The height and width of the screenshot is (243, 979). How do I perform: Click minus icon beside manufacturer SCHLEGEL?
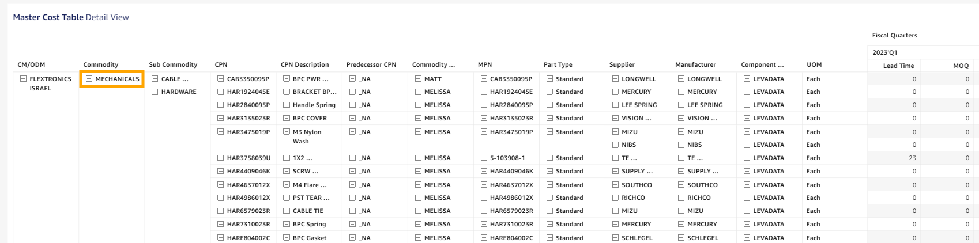click(x=680, y=238)
